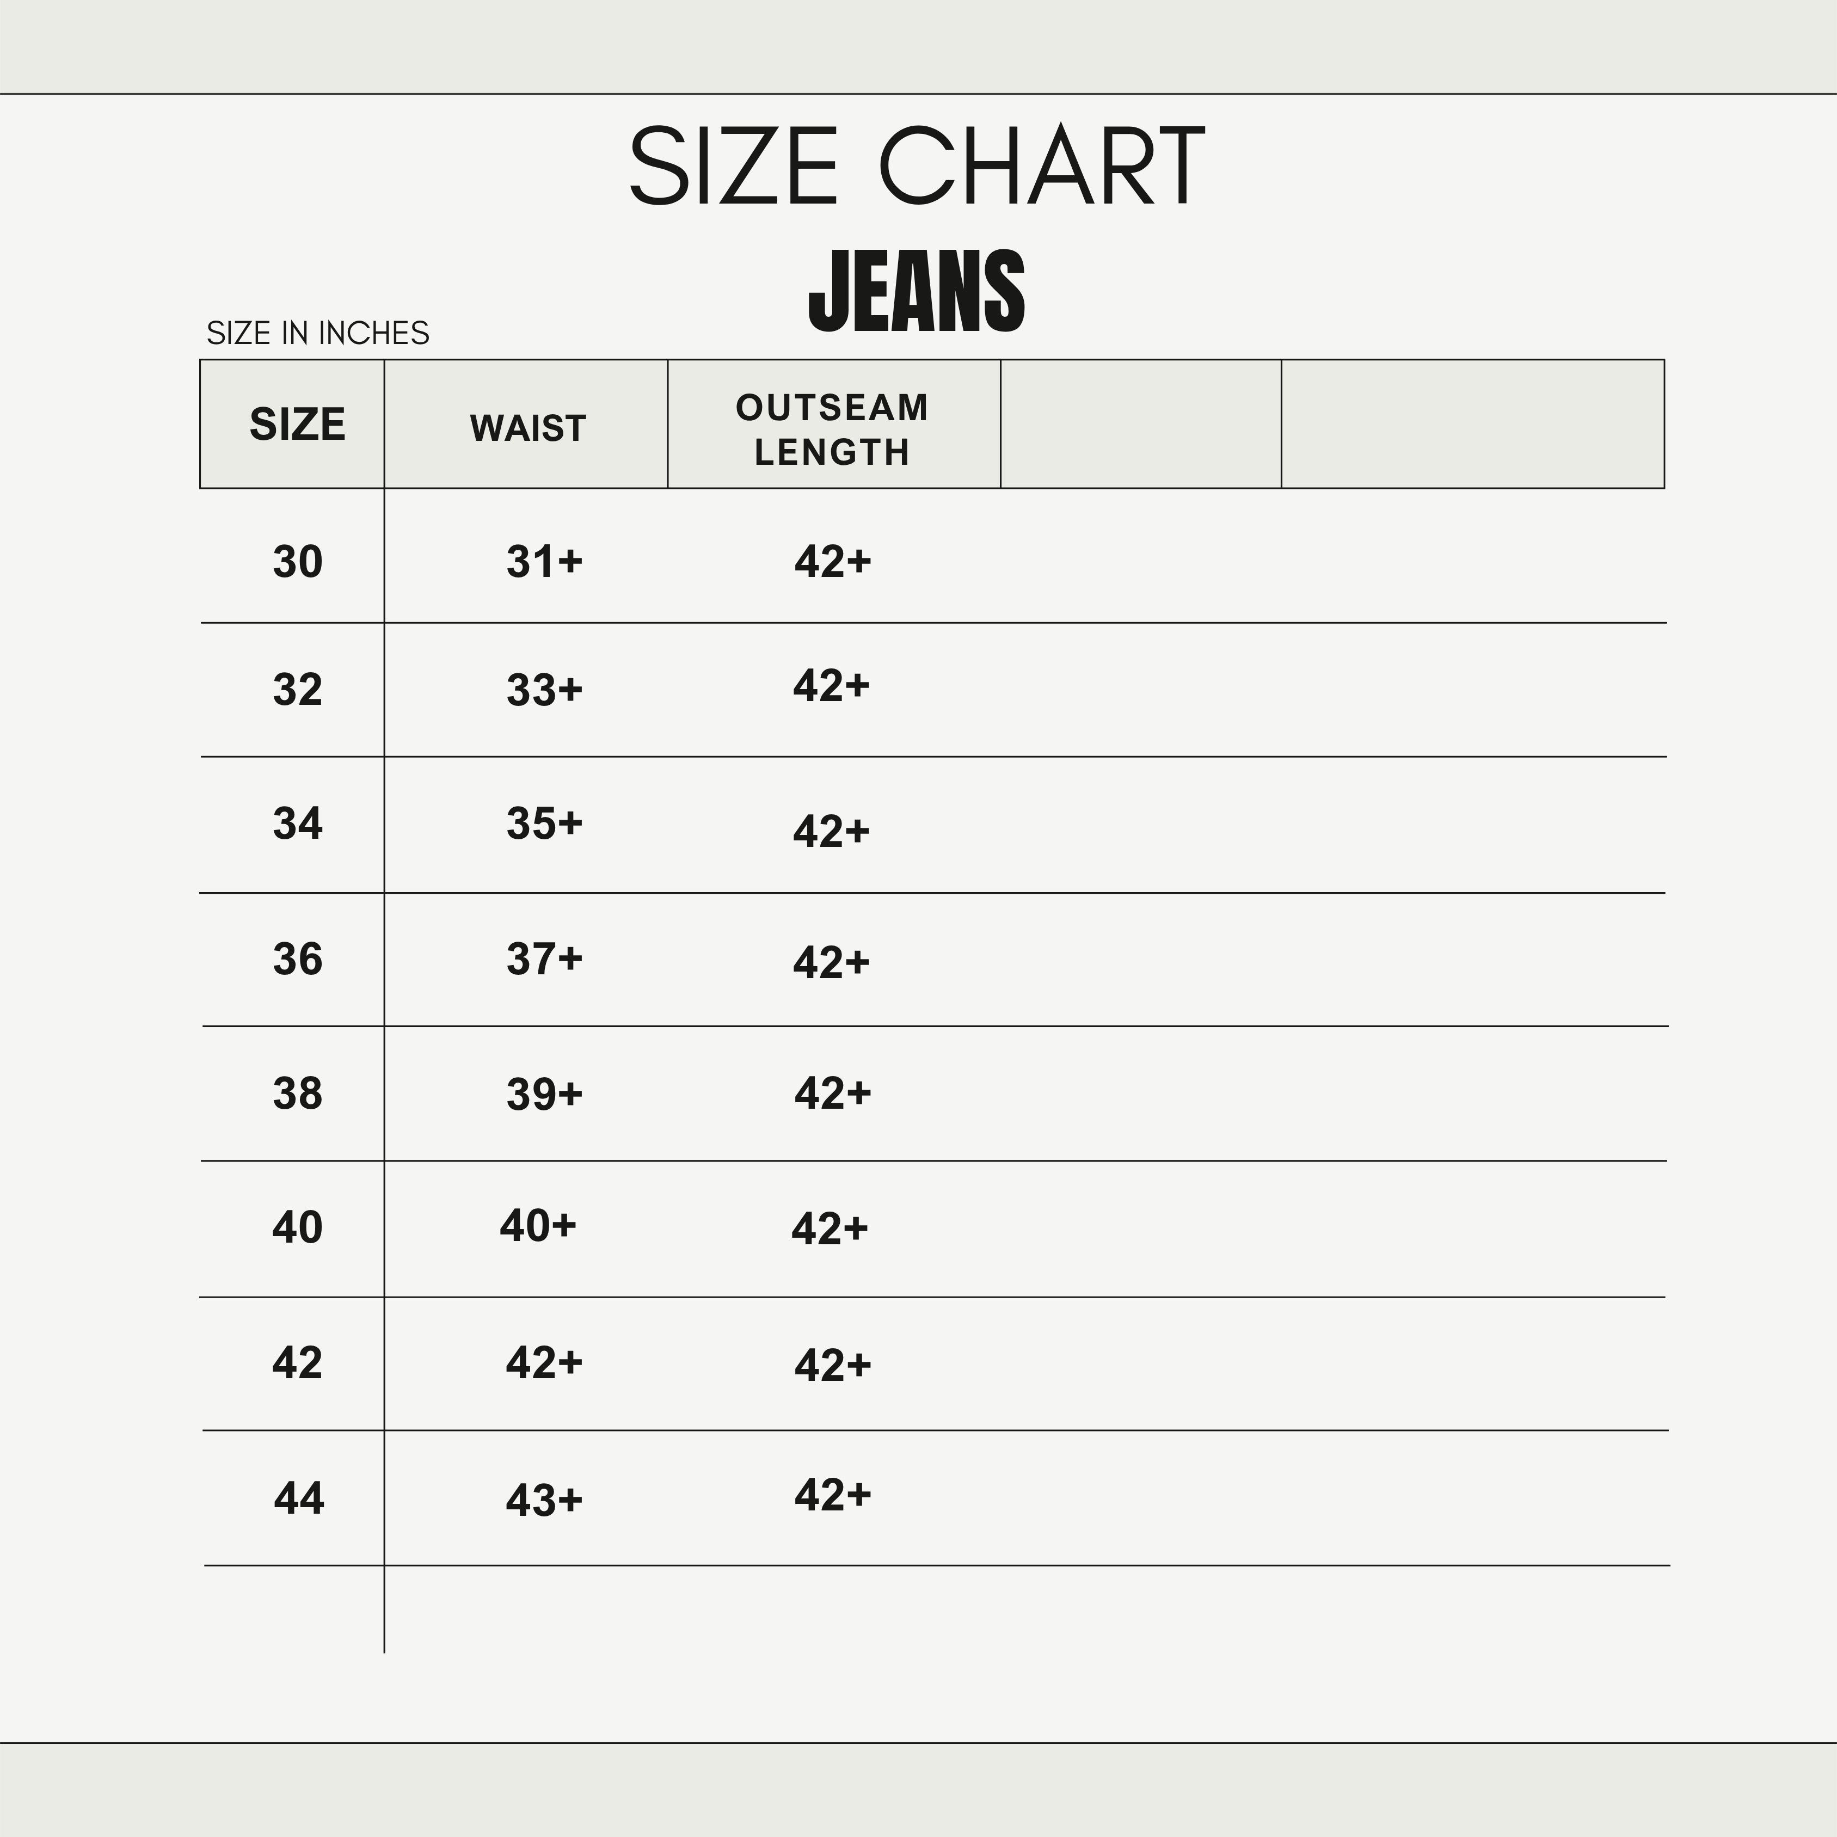The image size is (1837, 1837).
Task: Click the SIZE column header
Action: click(297, 424)
